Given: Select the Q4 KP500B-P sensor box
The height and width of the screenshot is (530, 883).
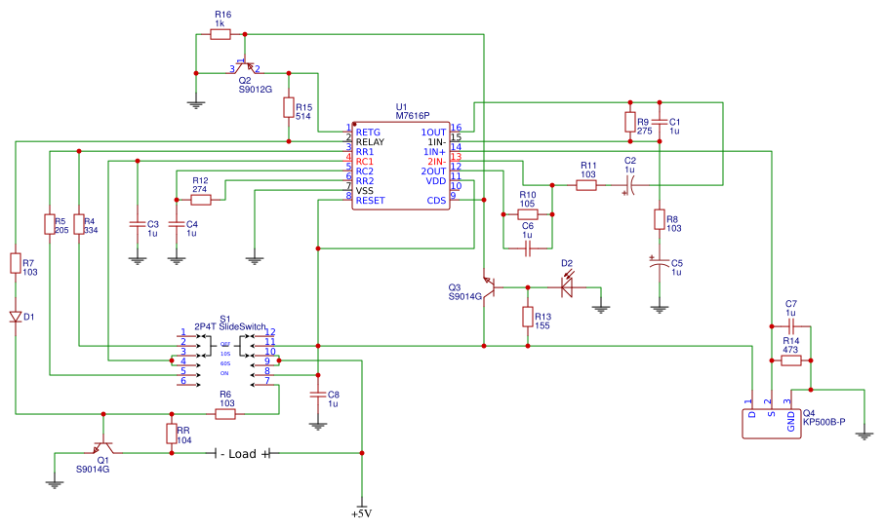Looking at the screenshot, I should pos(772,424).
